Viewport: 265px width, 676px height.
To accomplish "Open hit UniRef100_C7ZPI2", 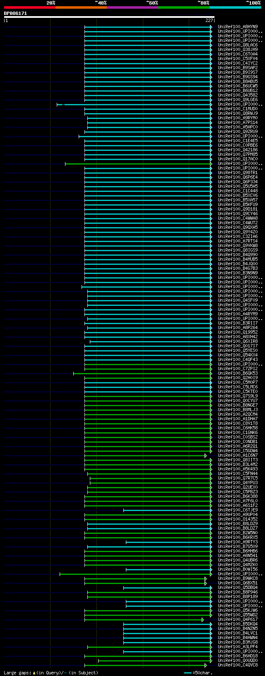I will 238,368.
